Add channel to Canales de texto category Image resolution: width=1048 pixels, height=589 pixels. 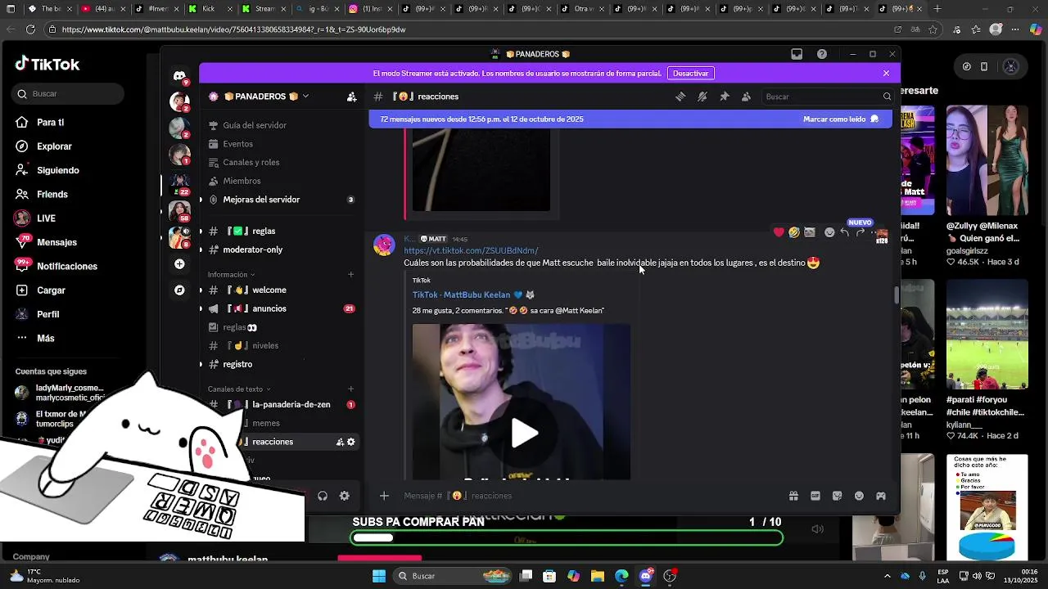[351, 389]
